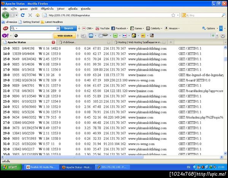Open the eBay toolbar icon
The width and height of the screenshot is (228, 178).
[143, 36]
